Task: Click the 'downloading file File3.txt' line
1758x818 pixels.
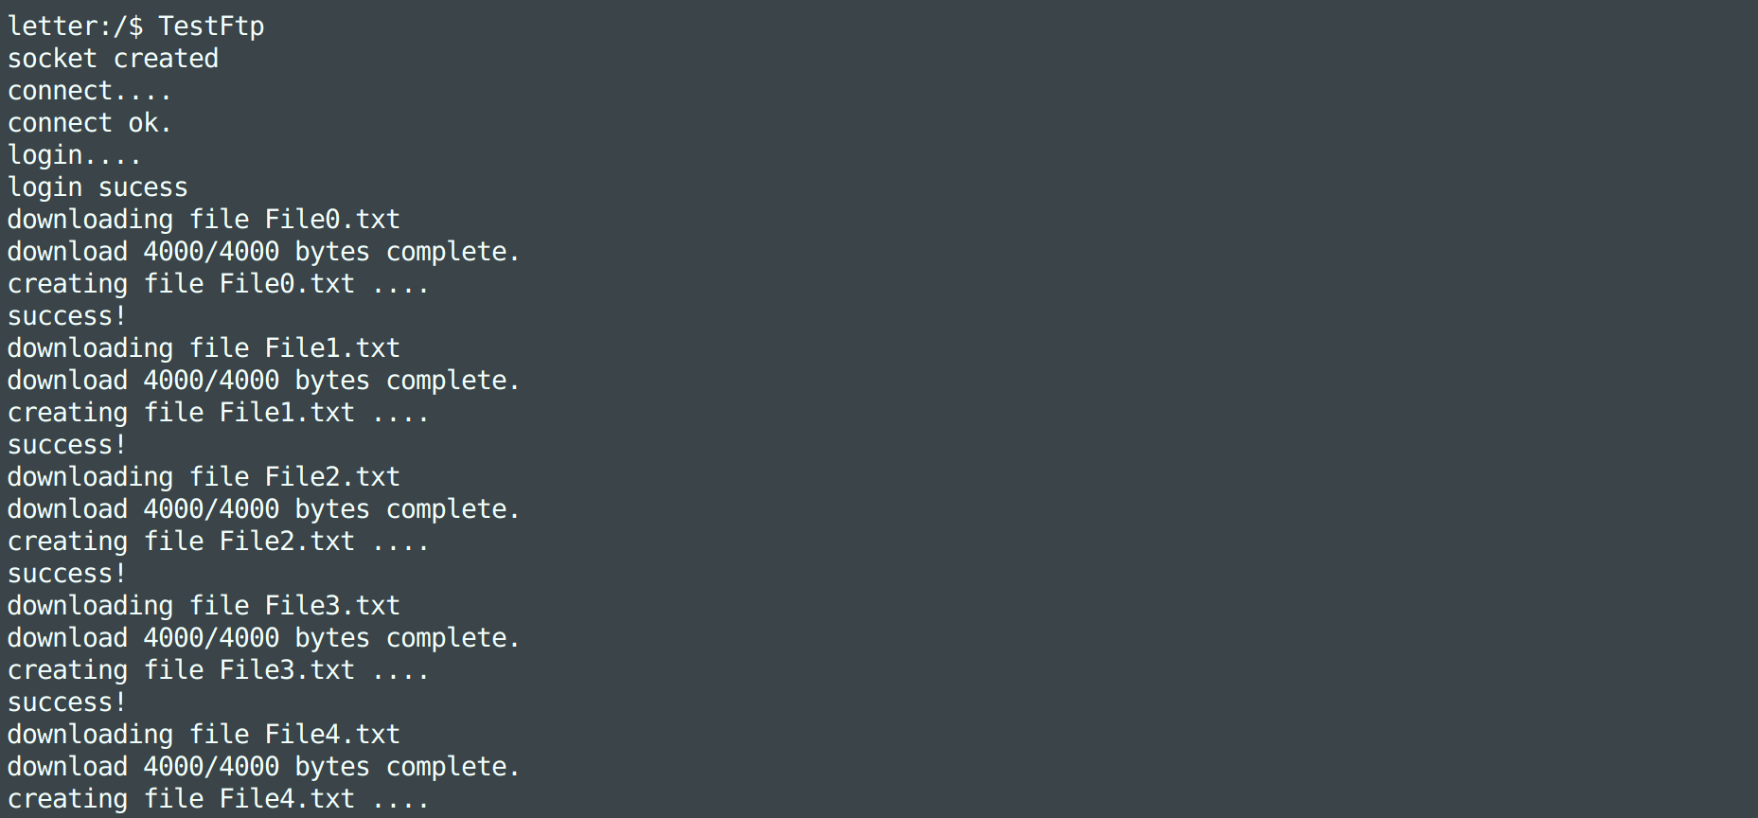Action: [x=204, y=606]
